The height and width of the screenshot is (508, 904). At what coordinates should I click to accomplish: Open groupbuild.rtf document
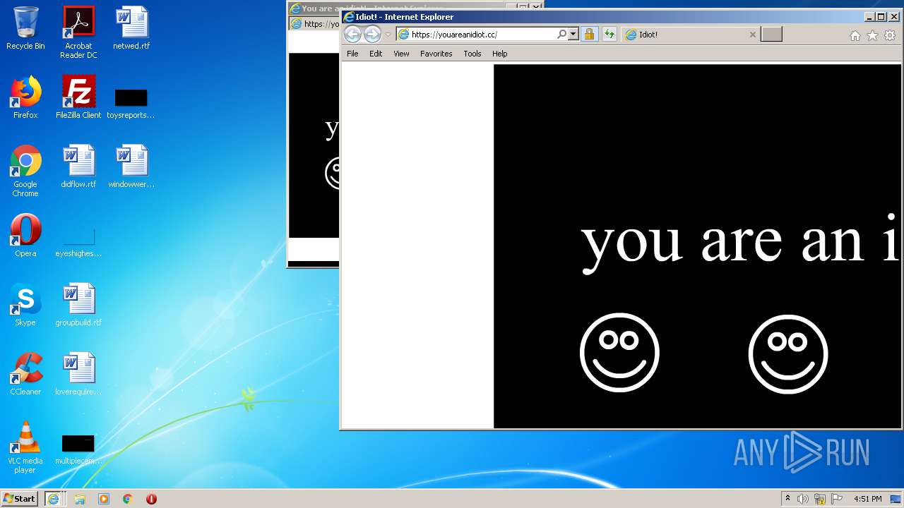(x=78, y=305)
